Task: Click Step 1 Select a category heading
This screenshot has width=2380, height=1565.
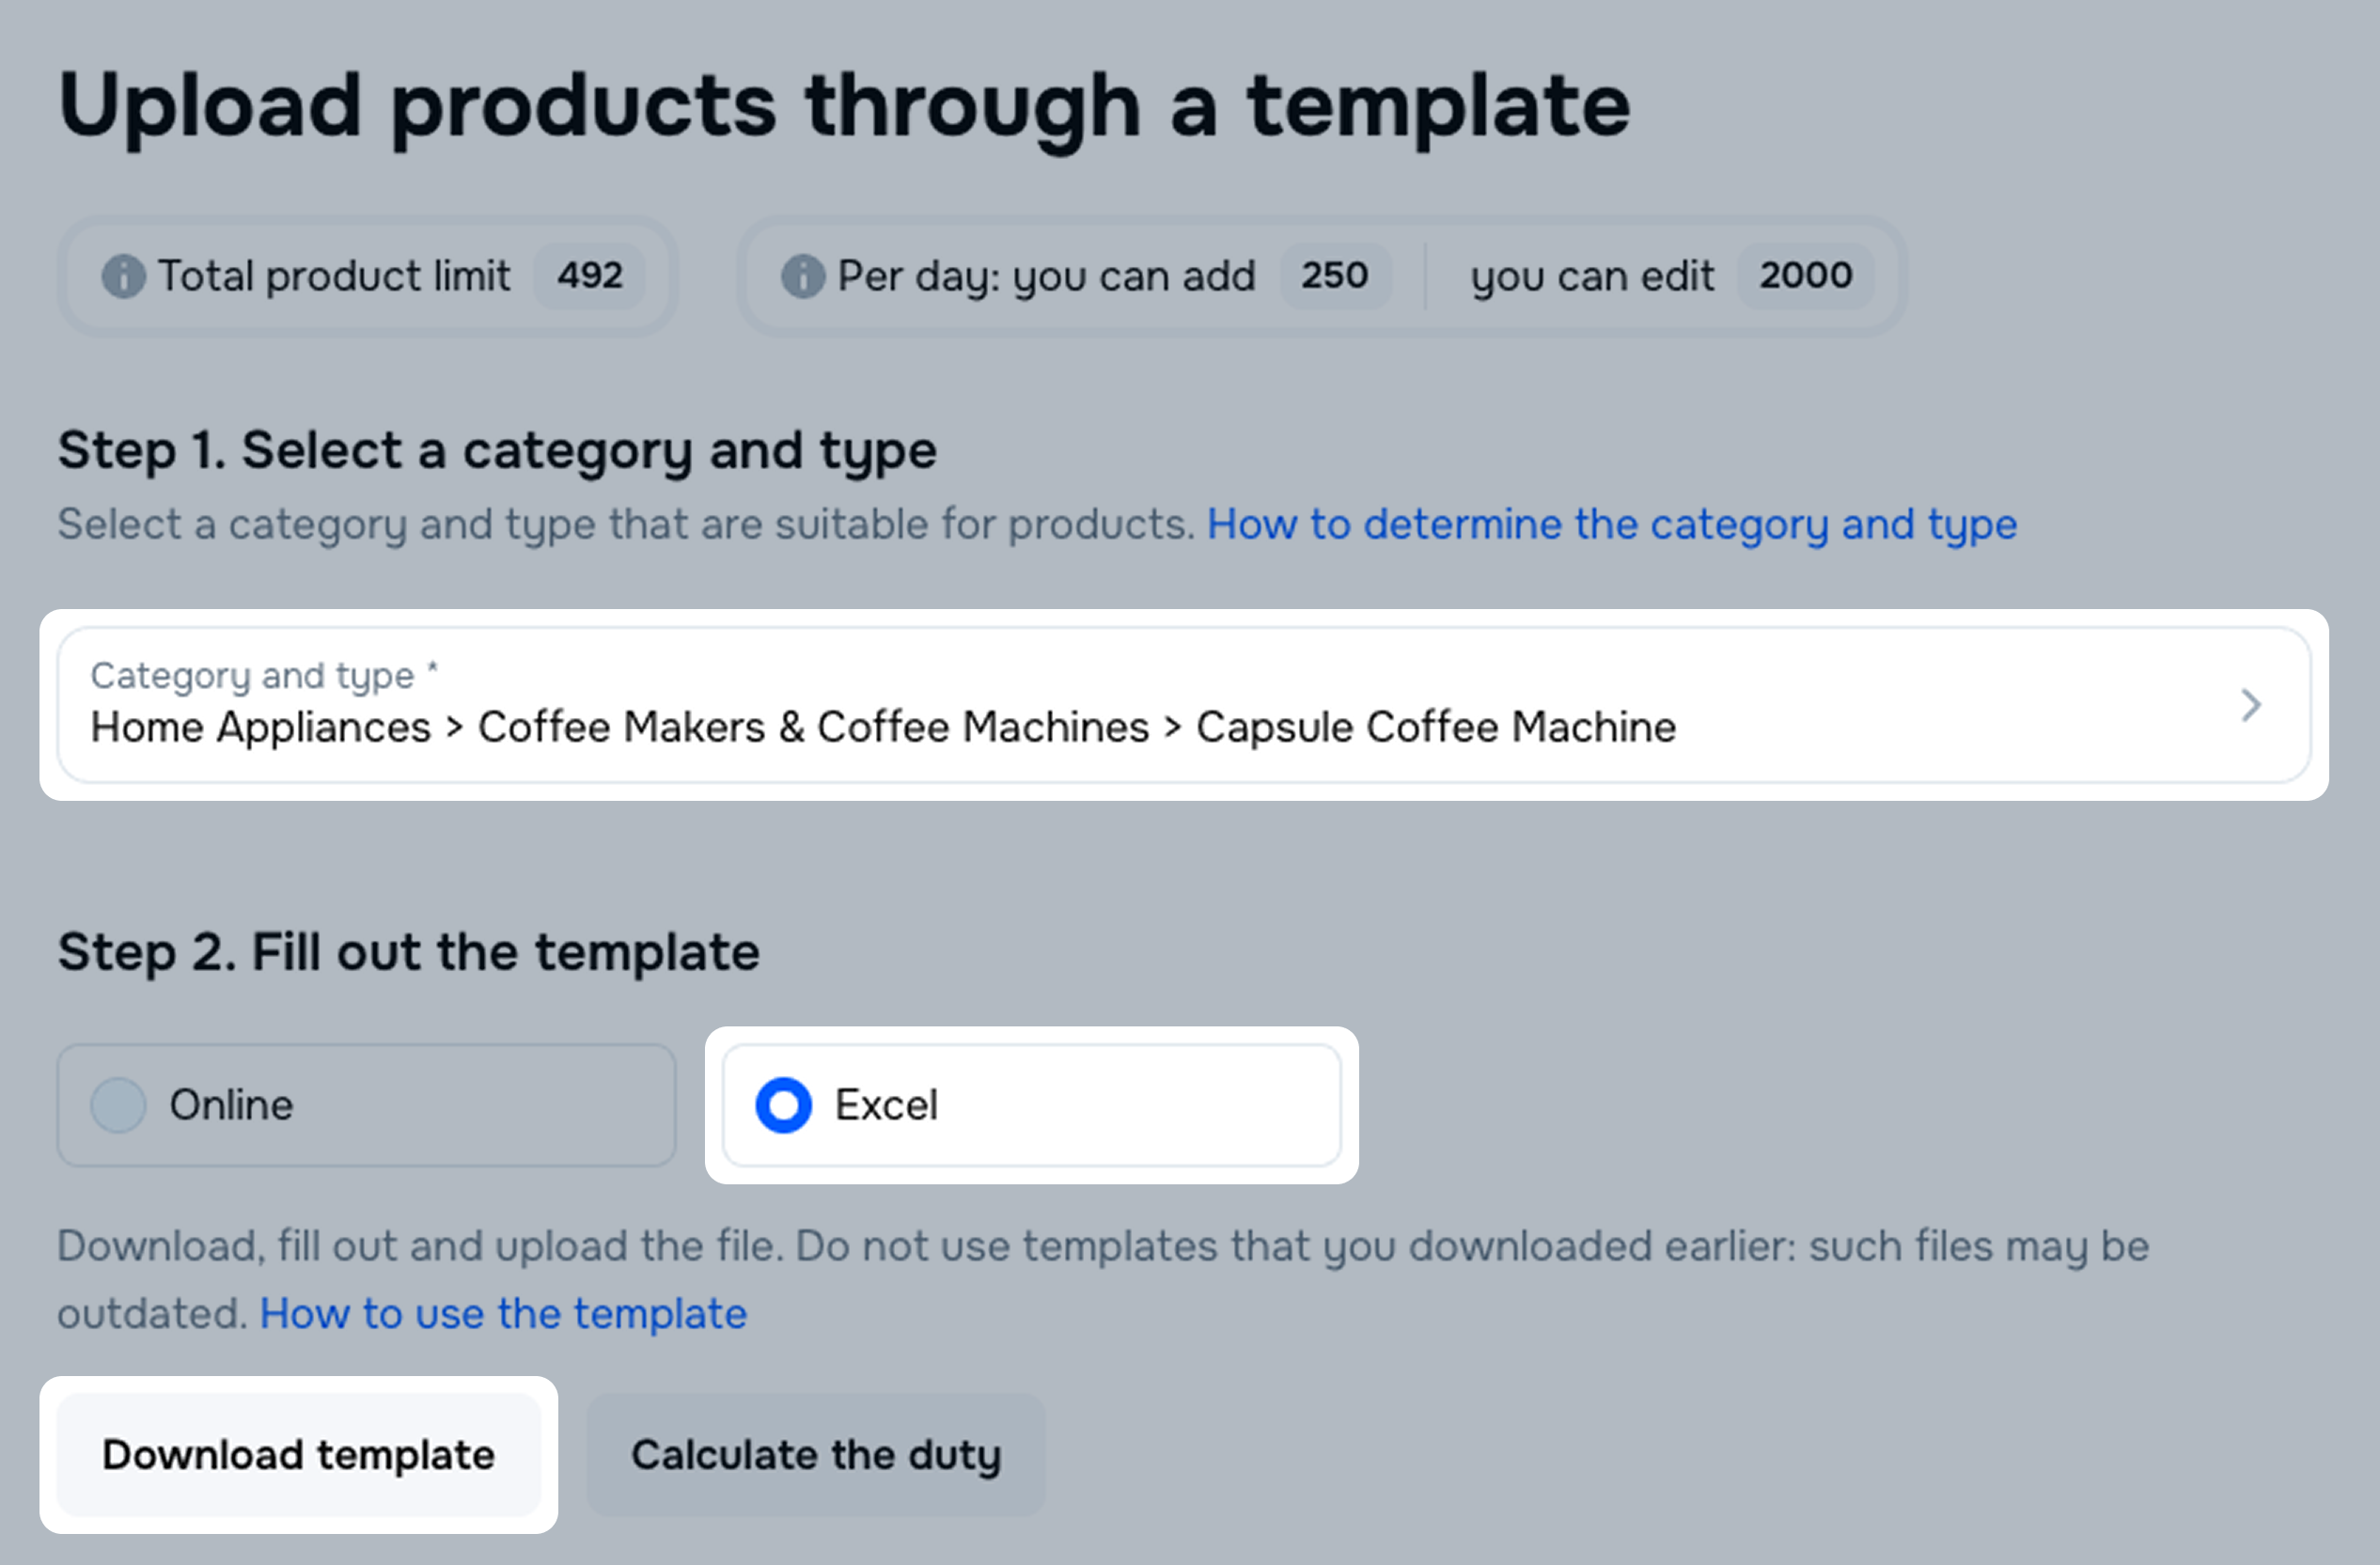Action: 497,450
